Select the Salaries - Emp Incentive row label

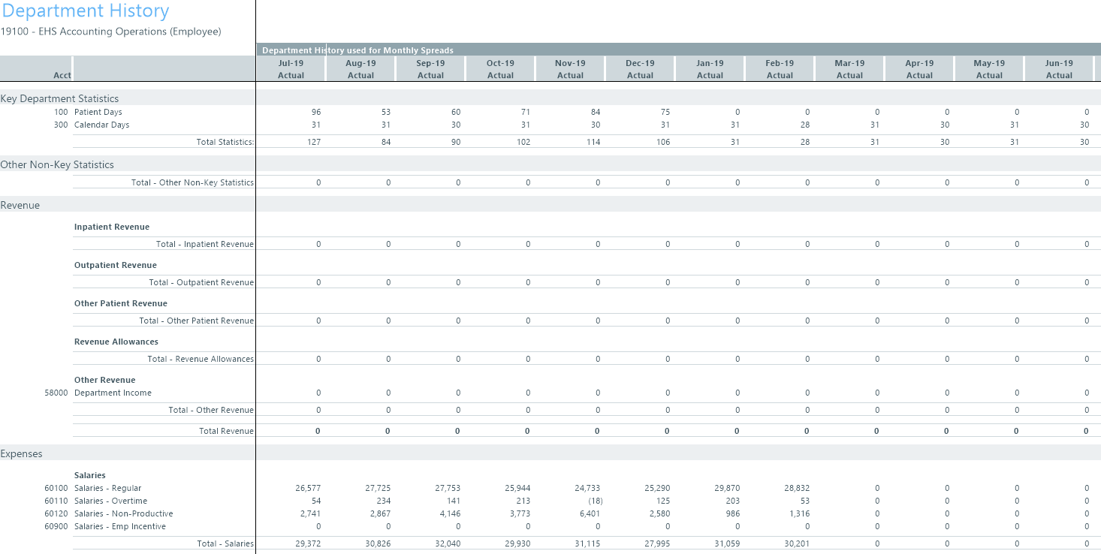(119, 526)
